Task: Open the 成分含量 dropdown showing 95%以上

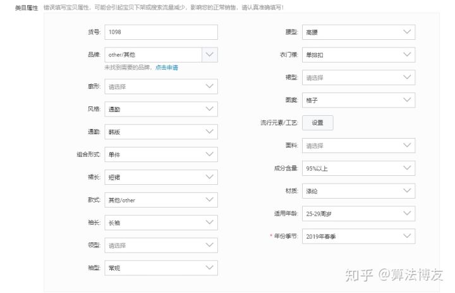Action: pos(358,168)
